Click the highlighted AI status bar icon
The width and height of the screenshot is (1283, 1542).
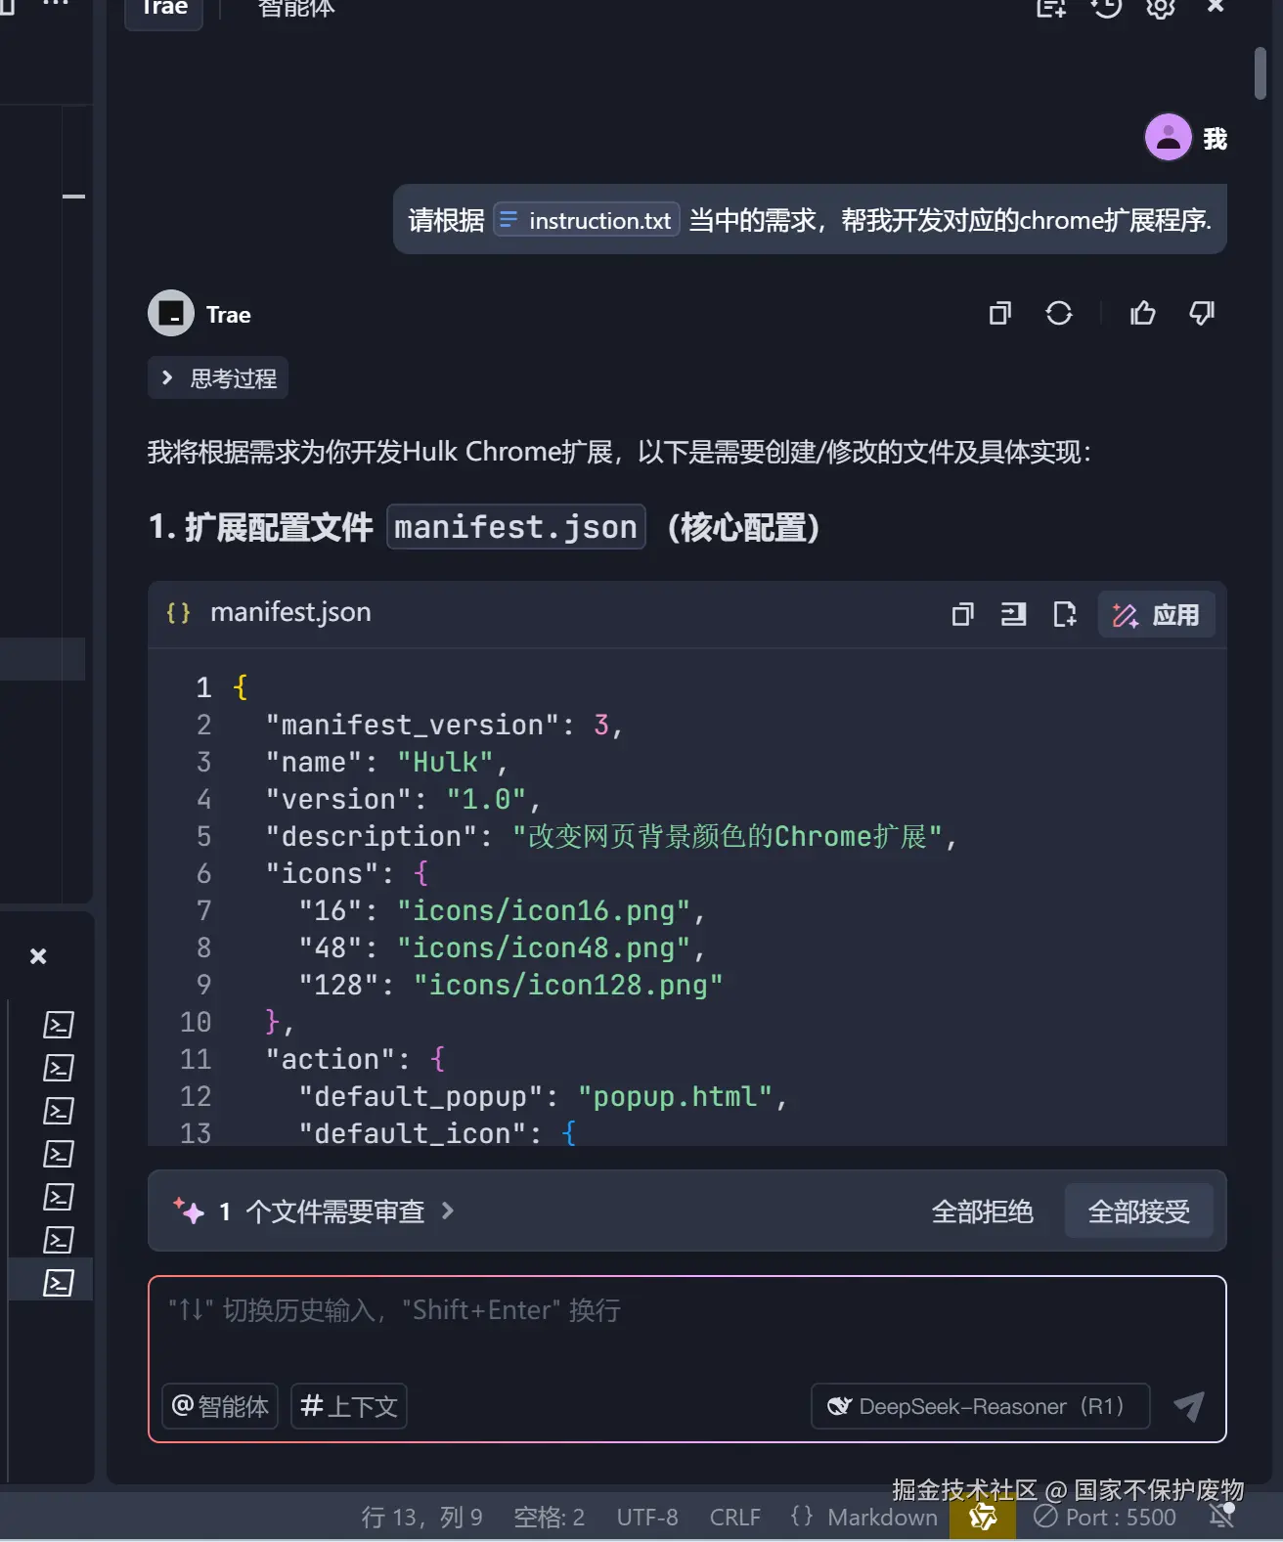982,1517
